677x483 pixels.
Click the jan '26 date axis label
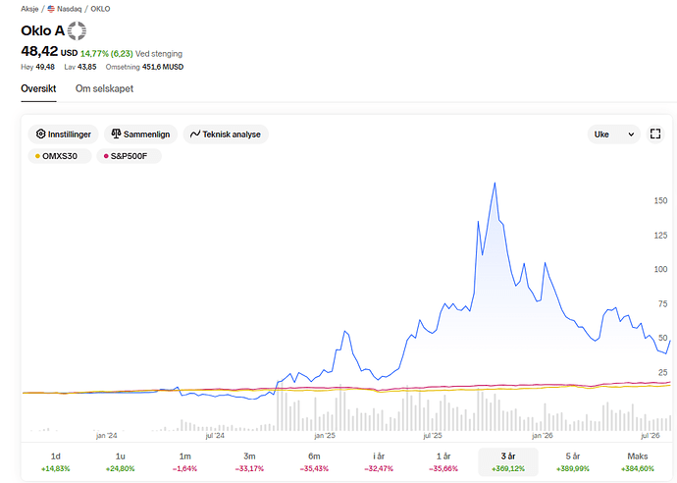pos(543,436)
